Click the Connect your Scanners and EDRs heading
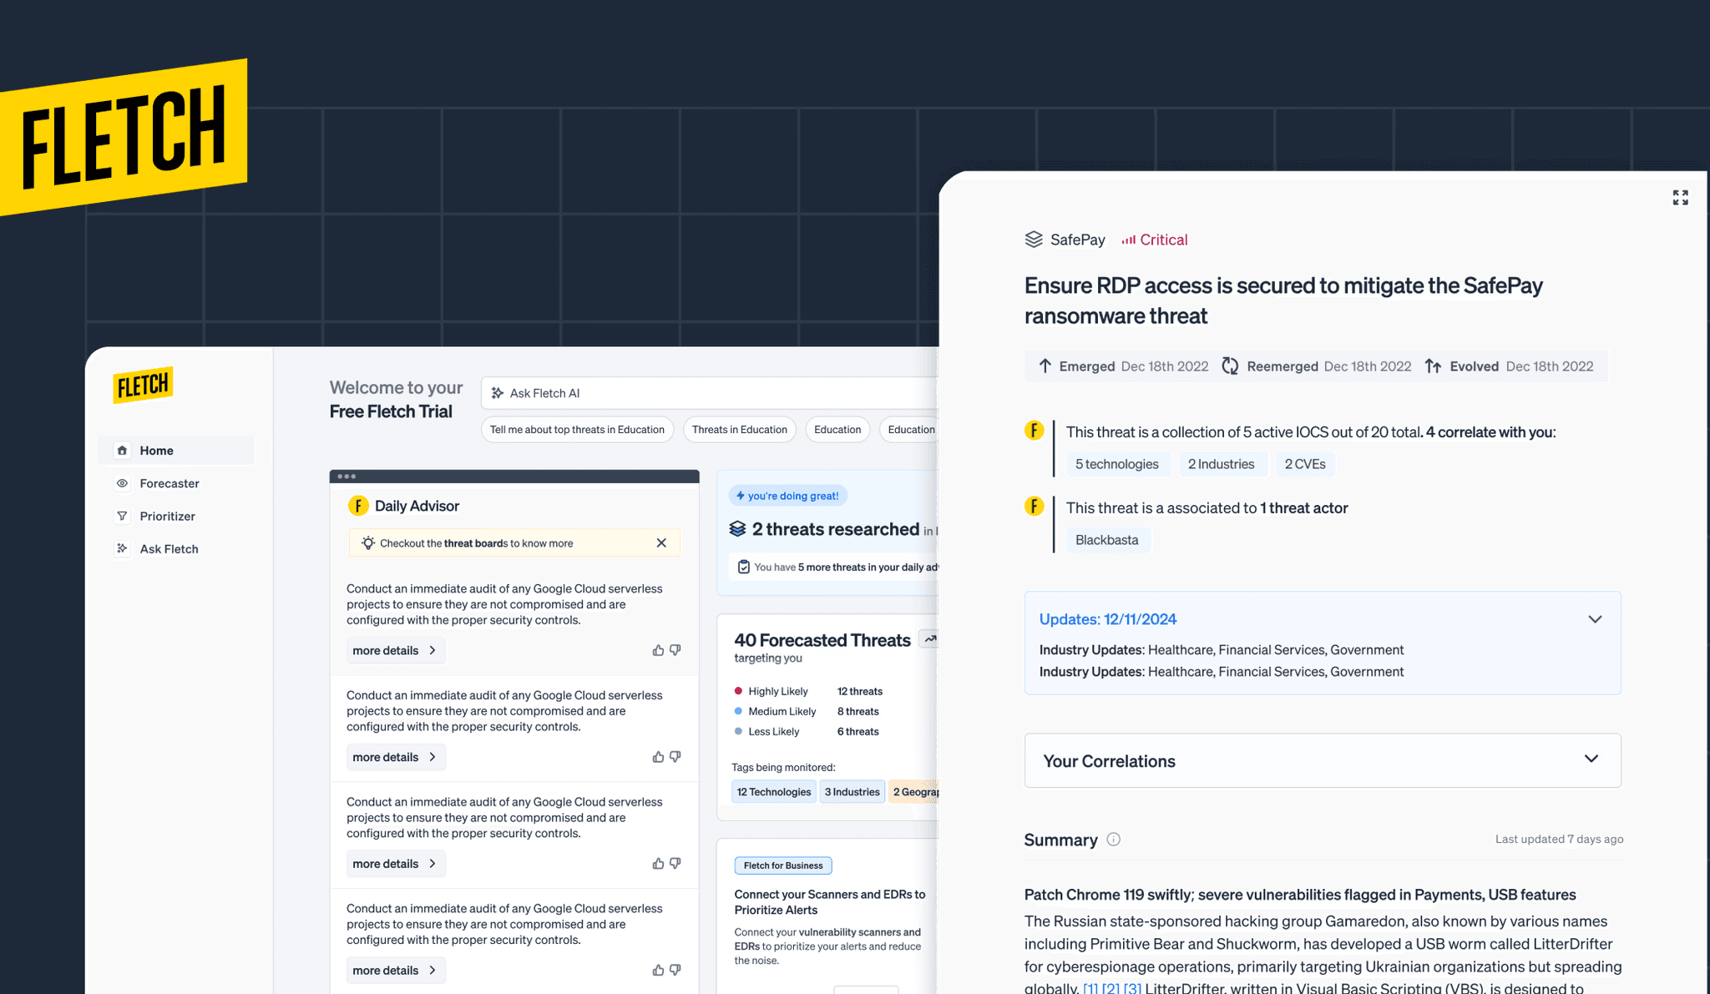This screenshot has width=1710, height=994. click(830, 902)
